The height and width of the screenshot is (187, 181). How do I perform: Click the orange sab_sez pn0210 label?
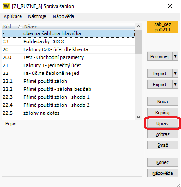(163, 27)
